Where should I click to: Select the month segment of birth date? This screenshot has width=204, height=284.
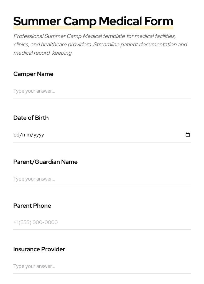27,135
